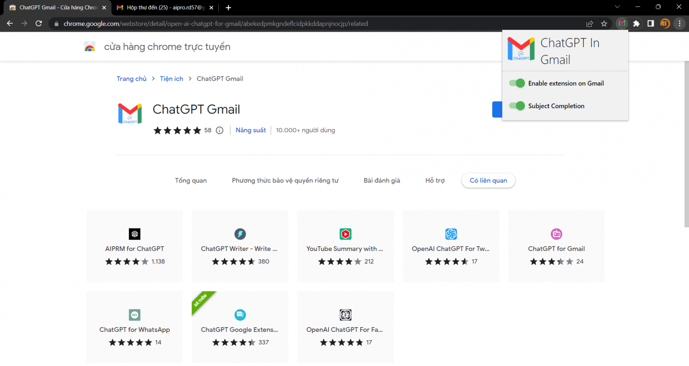Click the ChatGPT Gmail page heading

[196, 109]
